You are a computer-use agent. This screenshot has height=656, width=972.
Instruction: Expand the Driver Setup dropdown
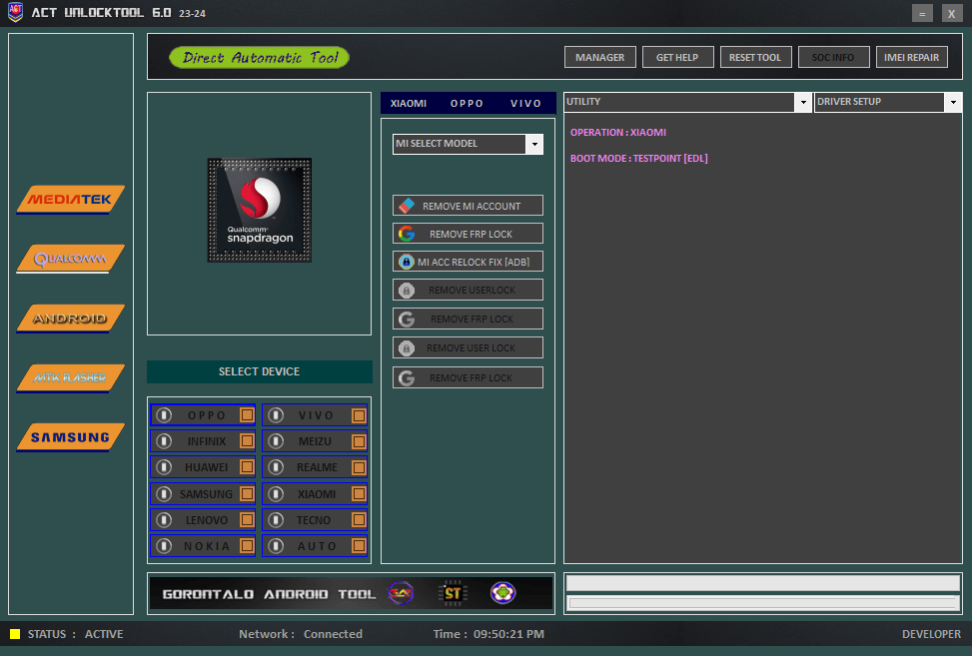[953, 102]
